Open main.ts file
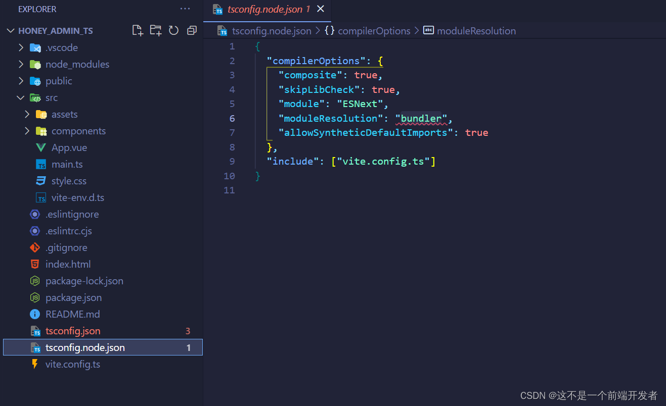The width and height of the screenshot is (666, 406). (67, 164)
